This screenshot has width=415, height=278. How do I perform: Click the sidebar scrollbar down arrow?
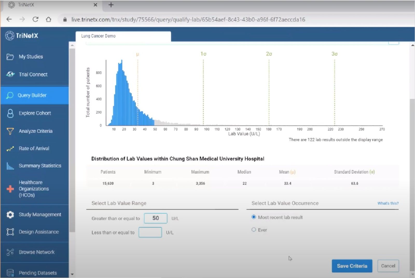72,274
